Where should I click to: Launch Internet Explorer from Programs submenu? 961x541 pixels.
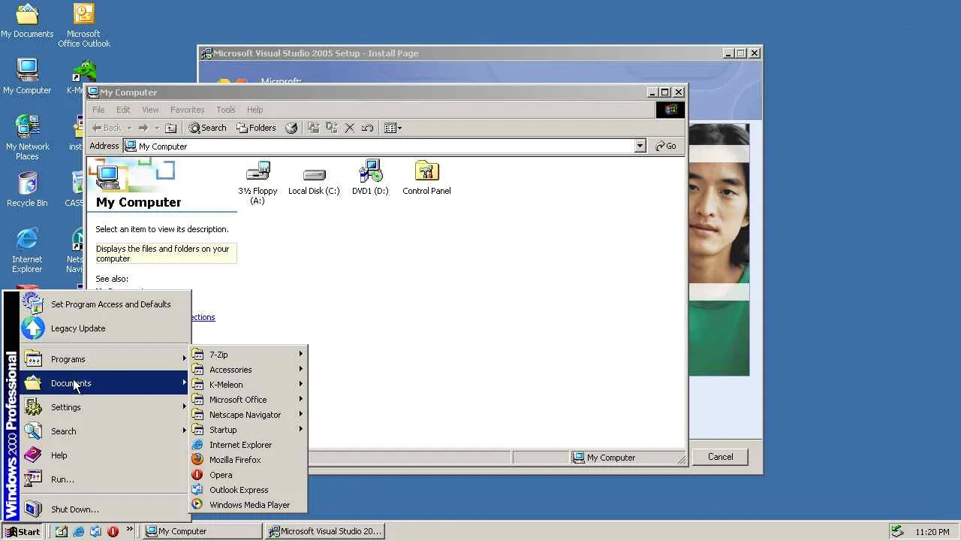[x=249, y=445]
